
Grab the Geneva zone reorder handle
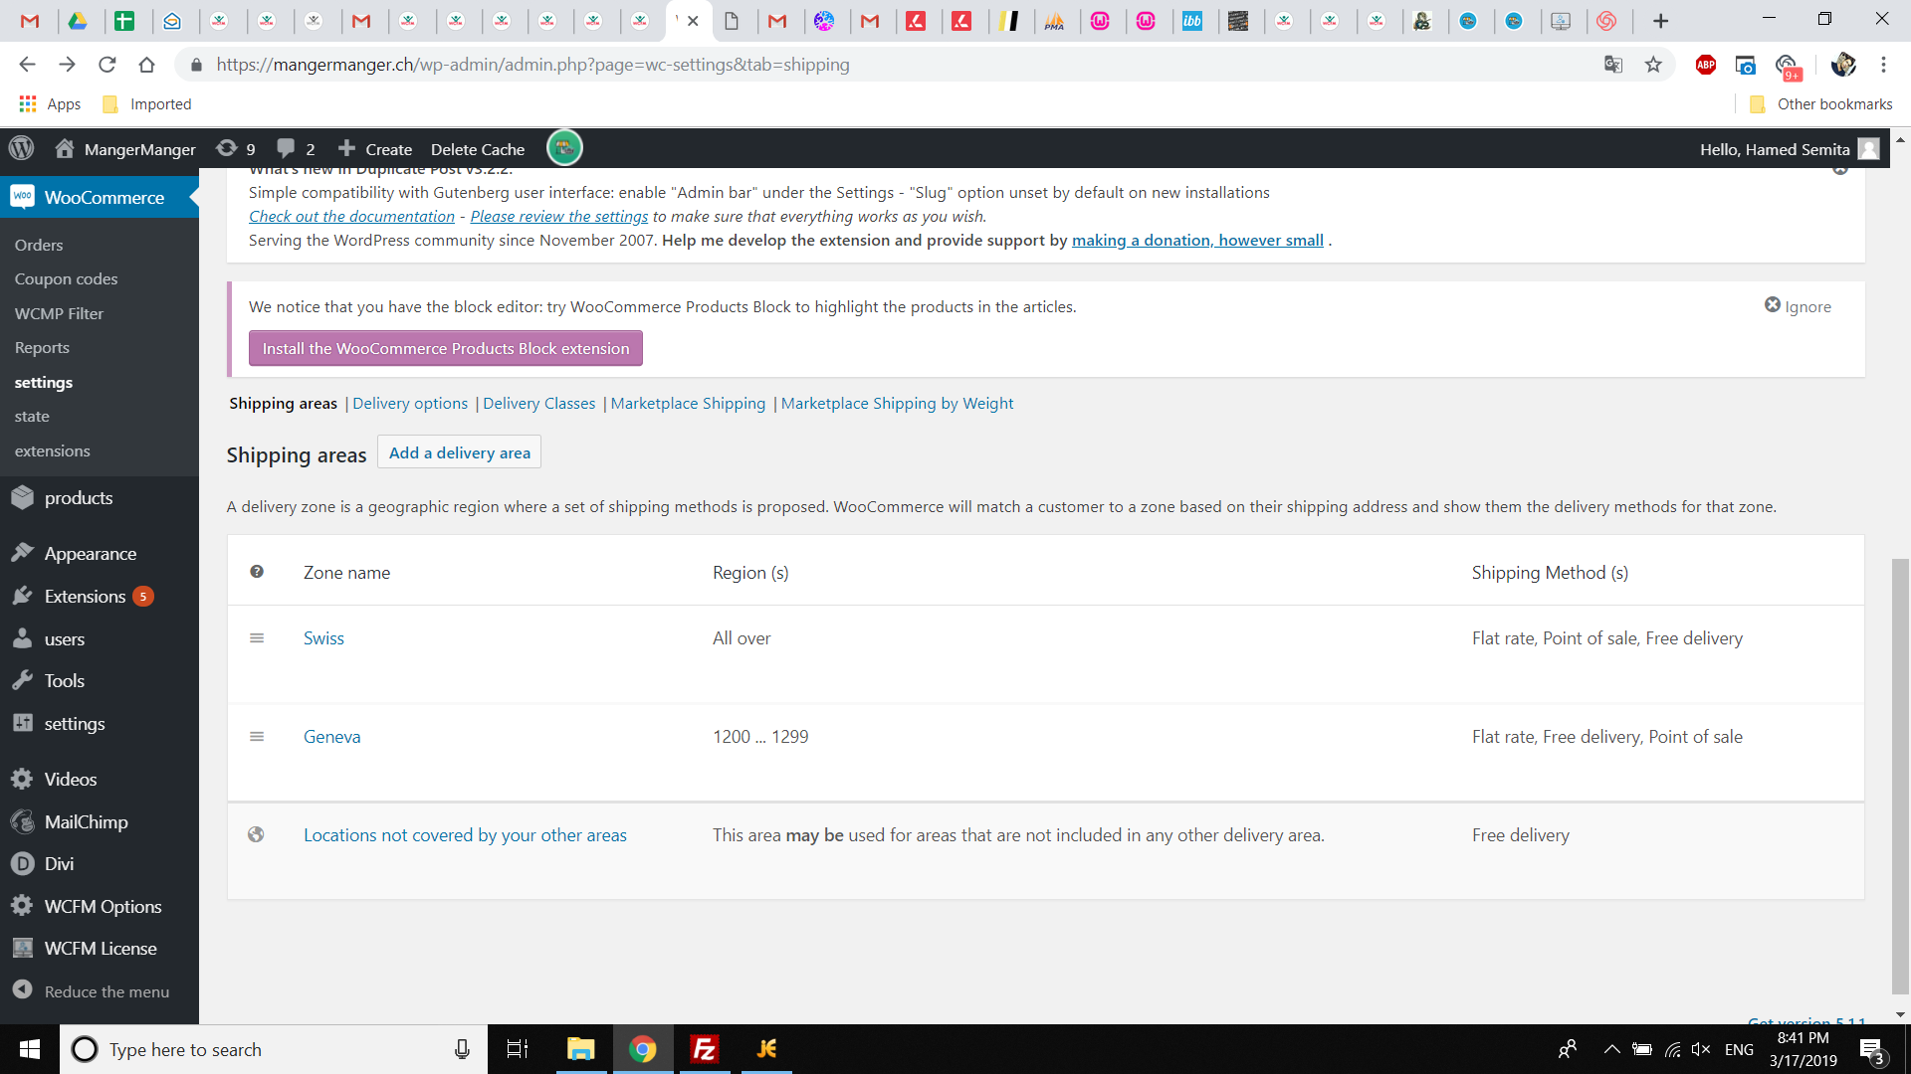[x=257, y=737]
